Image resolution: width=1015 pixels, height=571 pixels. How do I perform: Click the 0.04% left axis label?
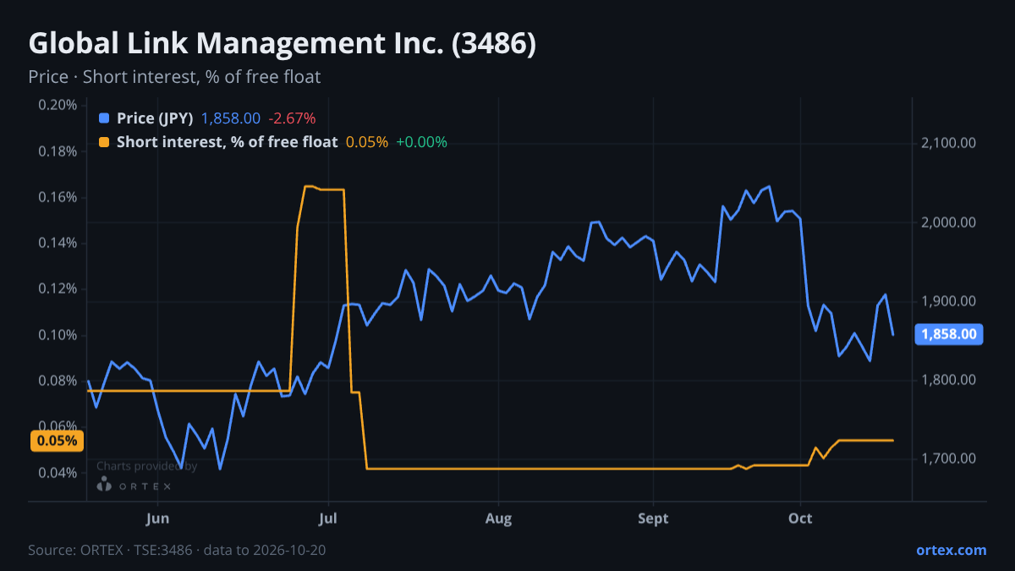coord(58,472)
